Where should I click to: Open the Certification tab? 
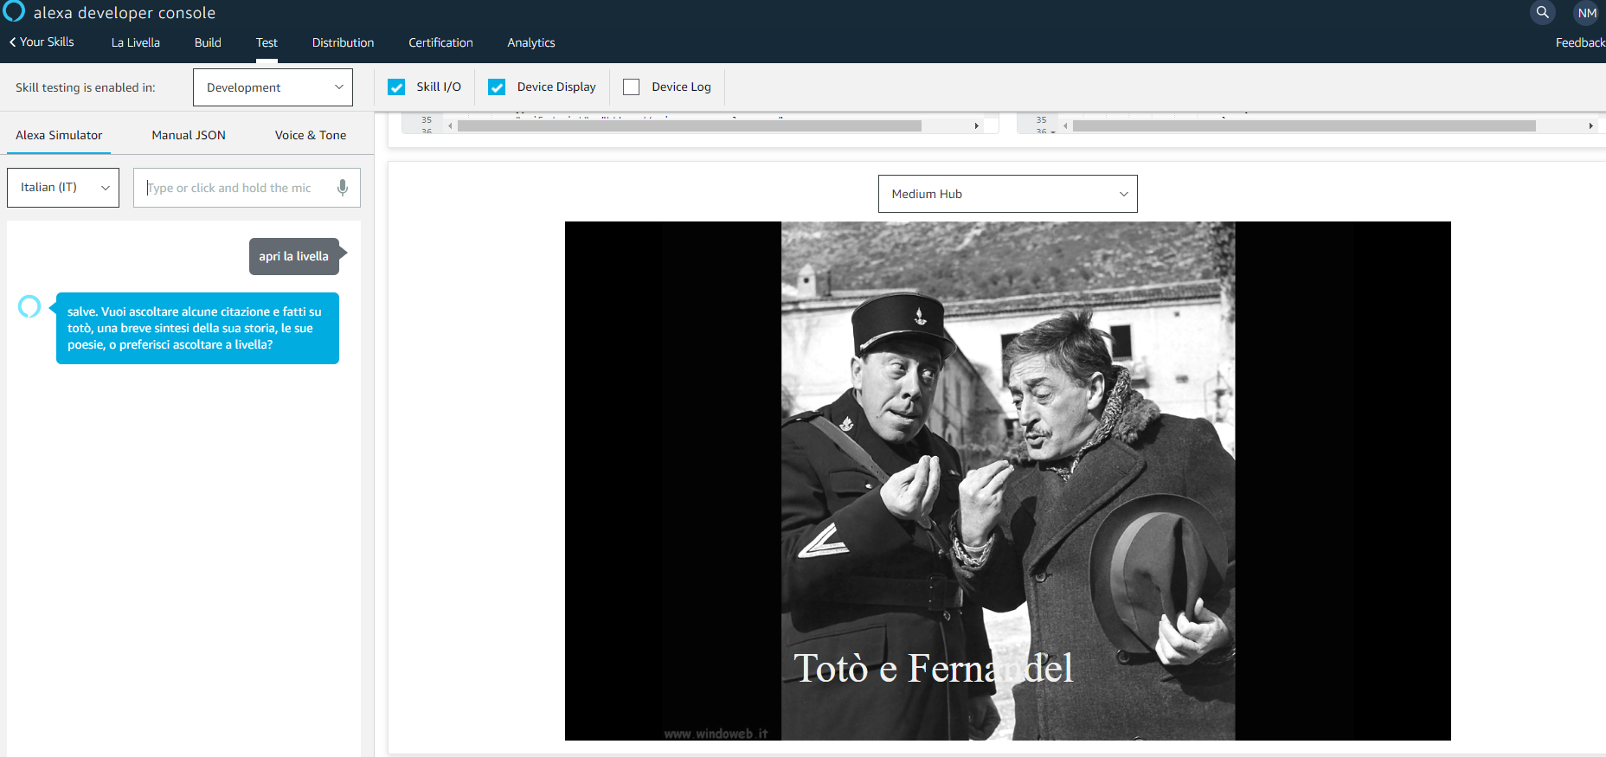click(x=440, y=42)
